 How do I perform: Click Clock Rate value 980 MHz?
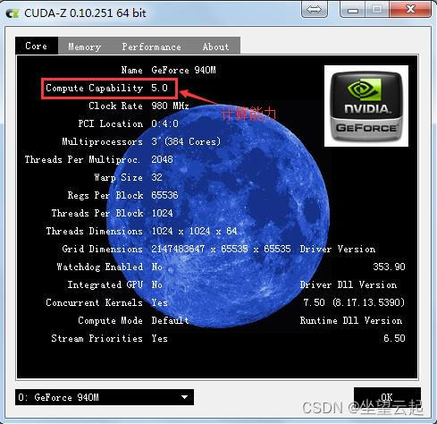coord(170,106)
